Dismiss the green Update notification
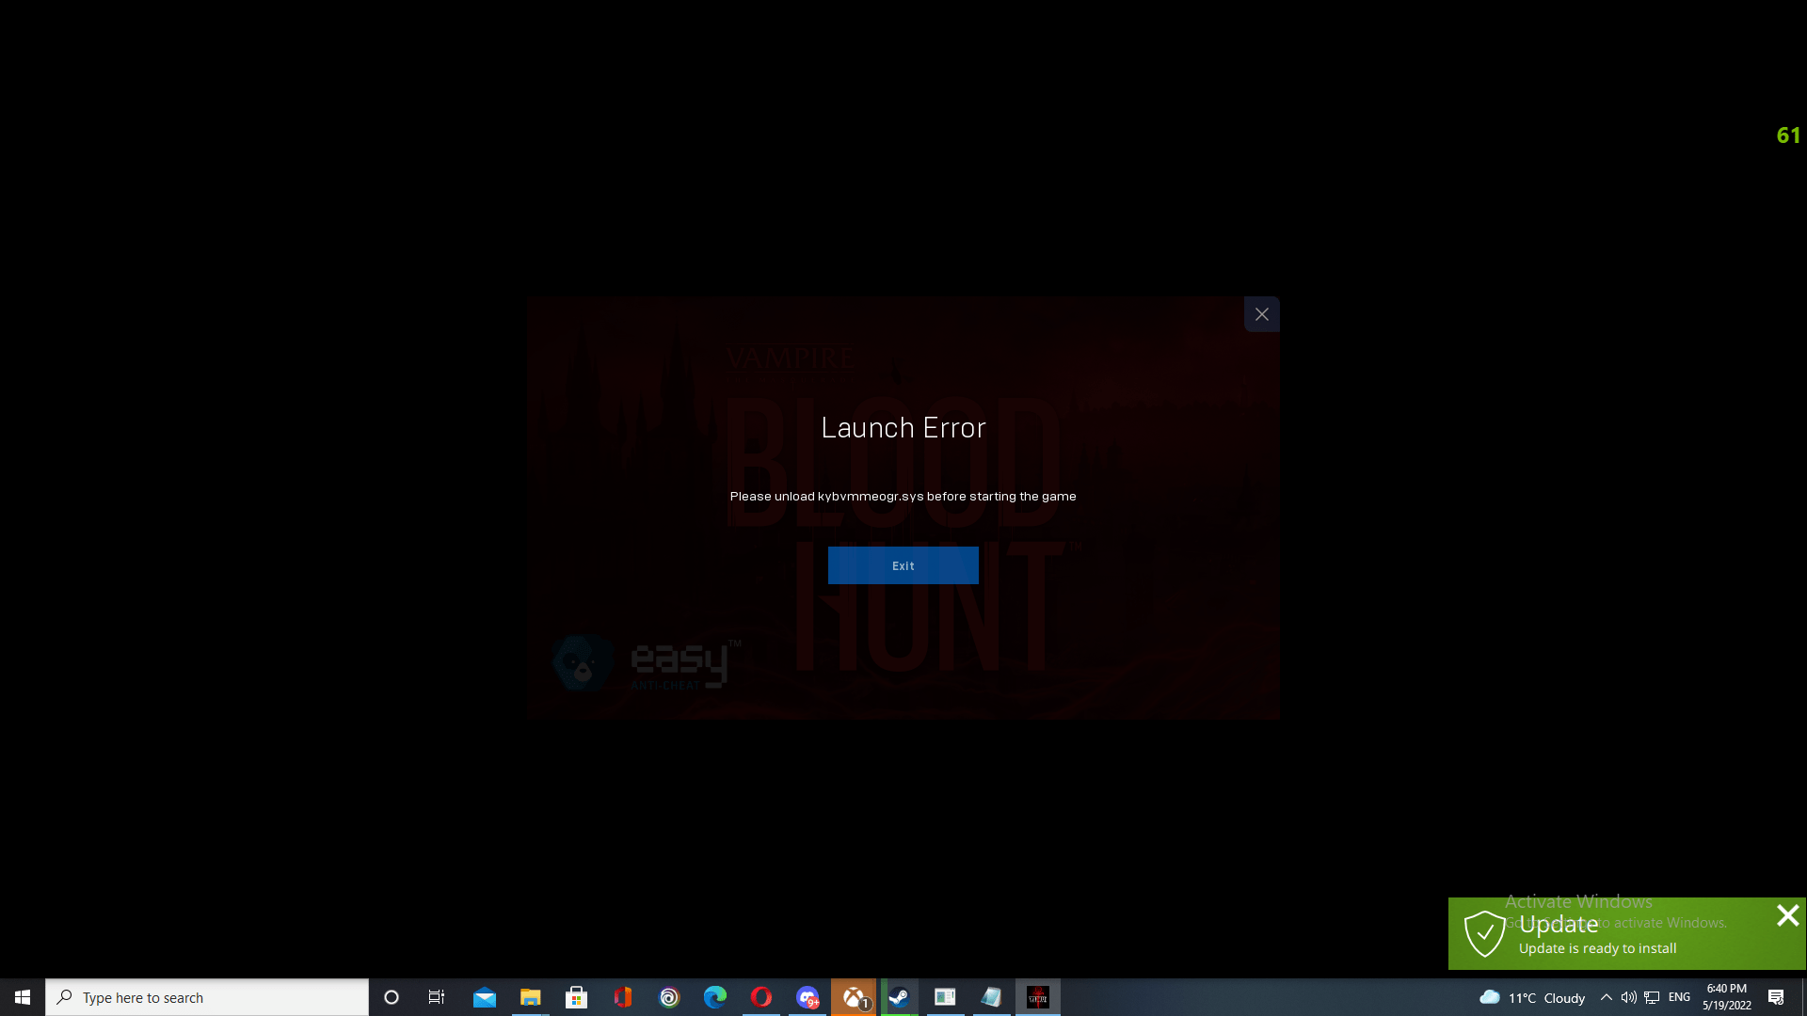Viewport: 1807px width, 1016px height. coord(1787,915)
